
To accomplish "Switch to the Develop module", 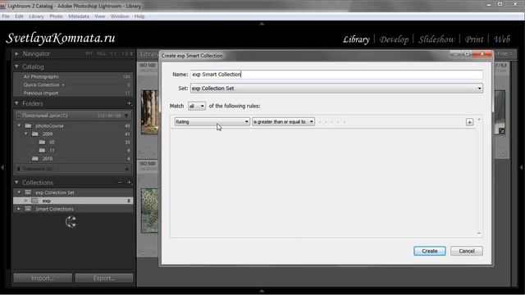I will pyautogui.click(x=394, y=39).
